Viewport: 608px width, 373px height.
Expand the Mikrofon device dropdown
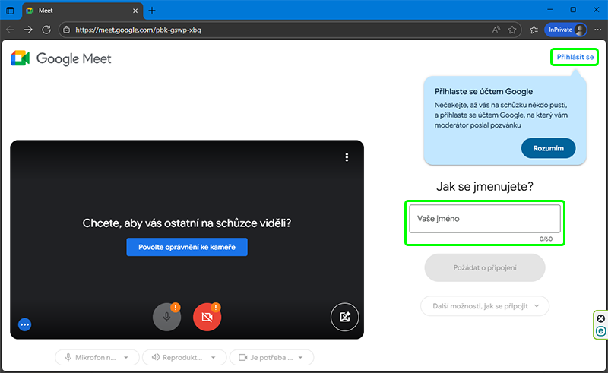tap(97, 357)
